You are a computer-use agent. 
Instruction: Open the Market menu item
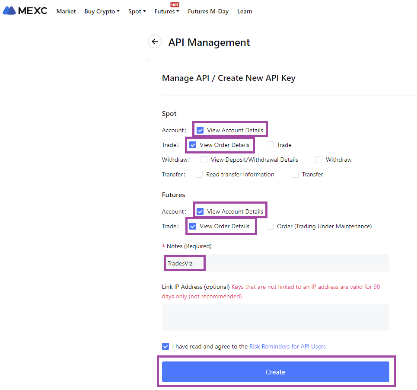pyautogui.click(x=66, y=11)
